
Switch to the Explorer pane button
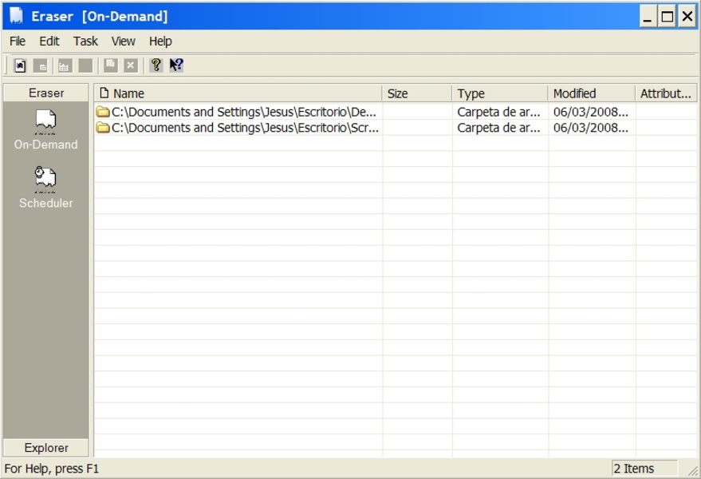[x=46, y=448]
